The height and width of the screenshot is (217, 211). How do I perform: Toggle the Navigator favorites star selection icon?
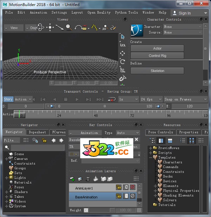coord(35,140)
